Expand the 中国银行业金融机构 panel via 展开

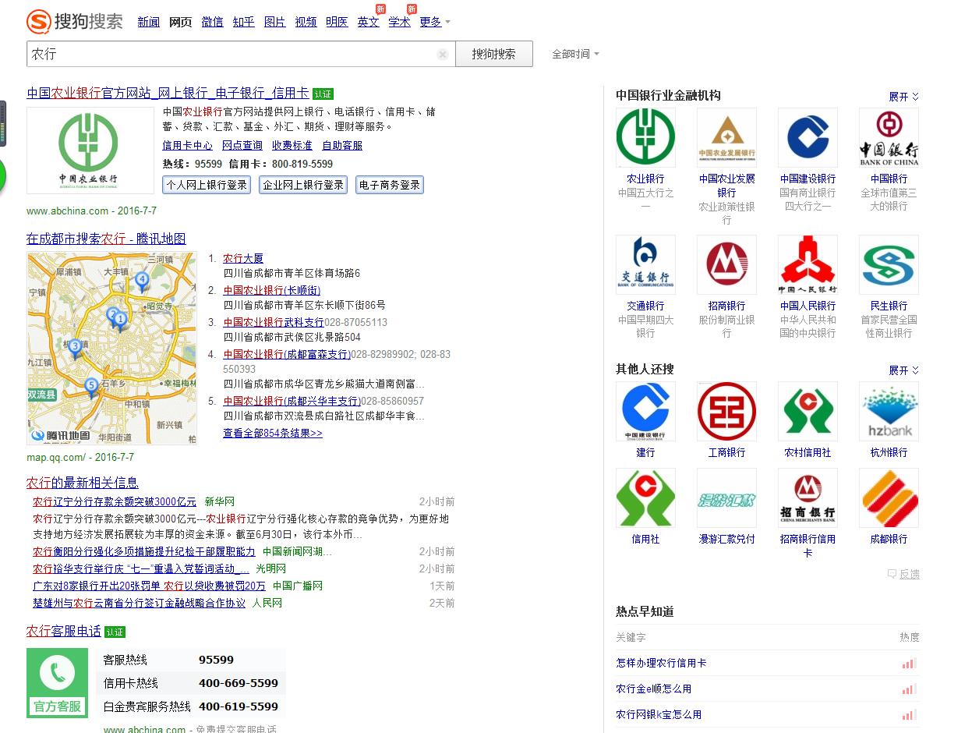[904, 97]
